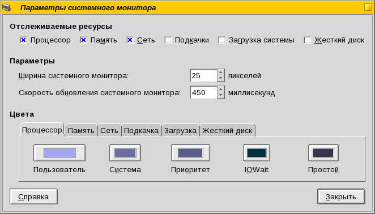Open the Пользователь color picker
Viewport: 375px width, 214px height.
(59, 153)
